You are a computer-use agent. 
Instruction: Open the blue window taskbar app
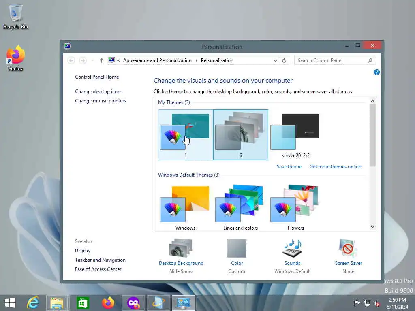pyautogui.click(x=158, y=303)
